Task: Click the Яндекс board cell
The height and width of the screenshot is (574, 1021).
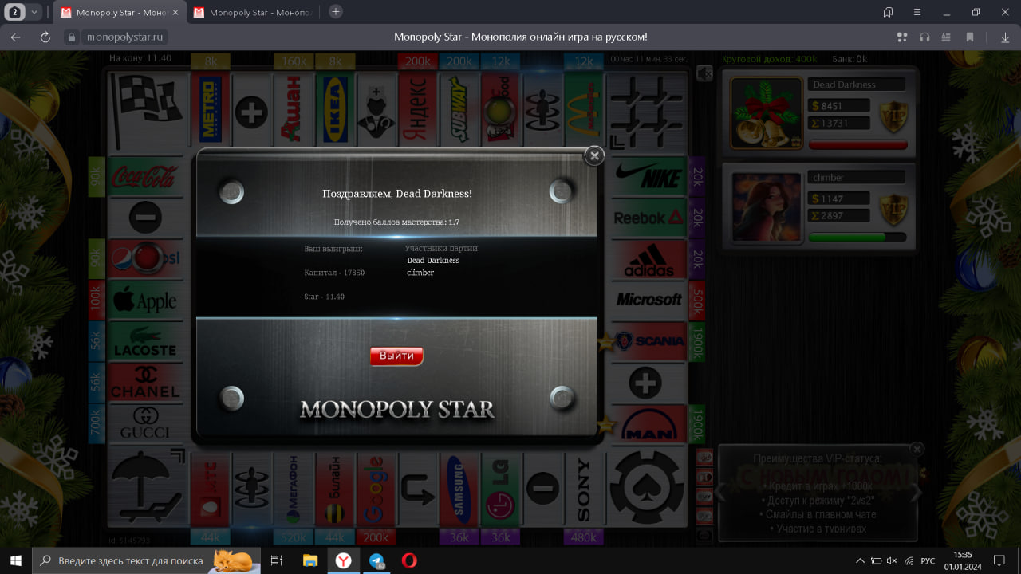Action: tap(417, 110)
